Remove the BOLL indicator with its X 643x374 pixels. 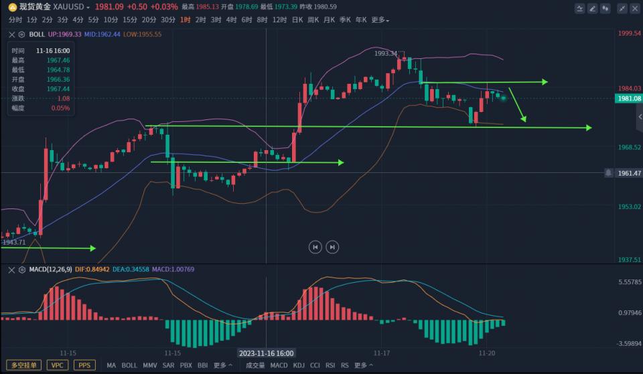pyautogui.click(x=12, y=34)
